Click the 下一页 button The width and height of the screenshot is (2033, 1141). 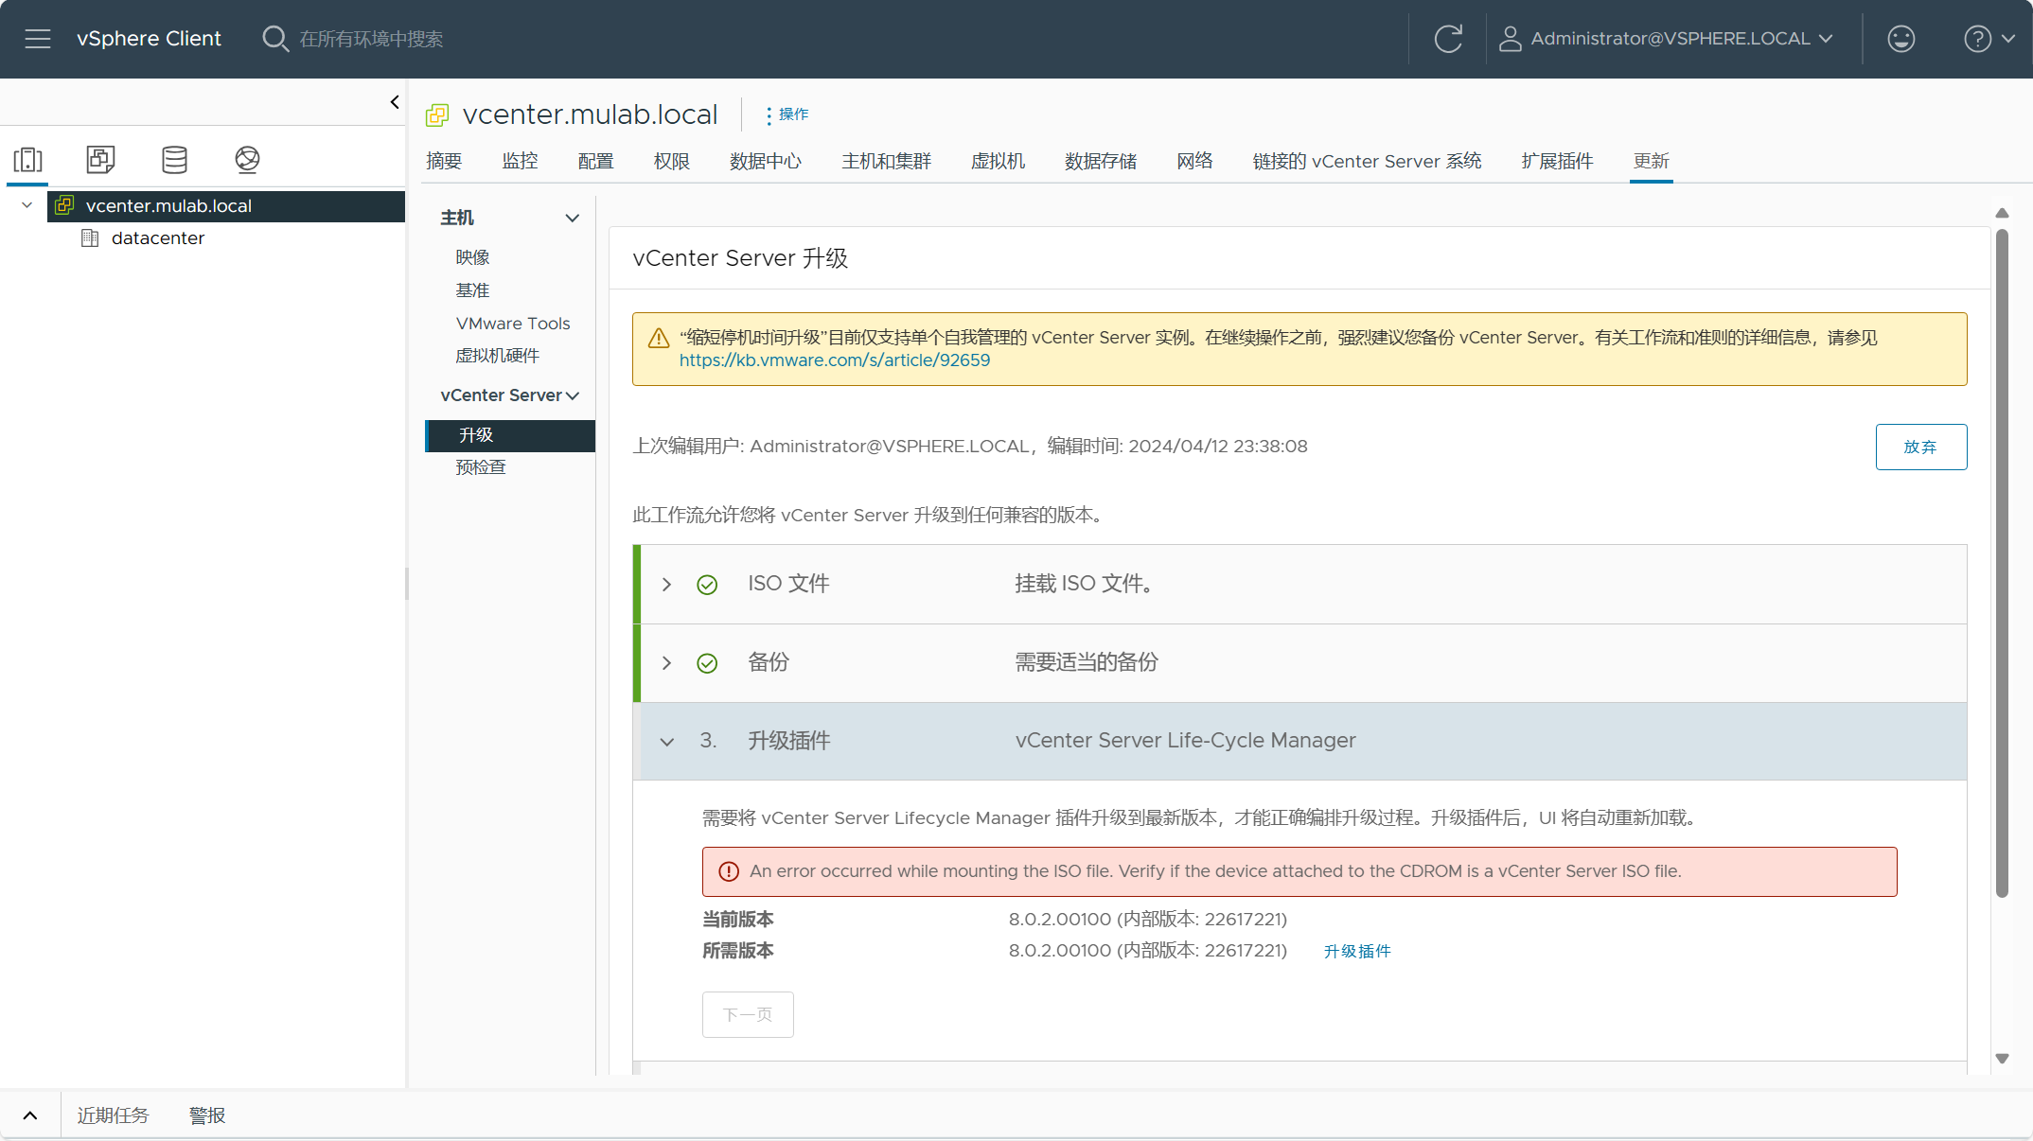[x=748, y=1014]
